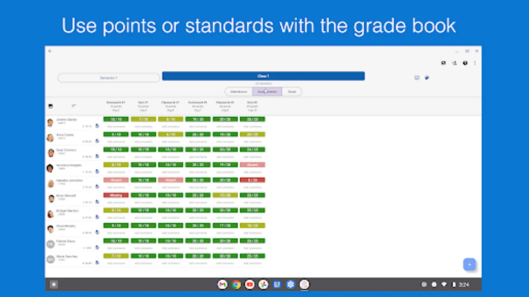529x297 pixels.
Task: Edit Jeremy Banks' Homework #1 grade cell
Action: click(x=116, y=119)
